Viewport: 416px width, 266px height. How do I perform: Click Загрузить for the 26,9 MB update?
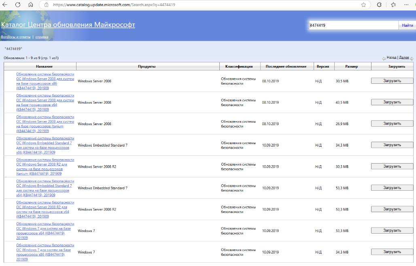(392, 123)
